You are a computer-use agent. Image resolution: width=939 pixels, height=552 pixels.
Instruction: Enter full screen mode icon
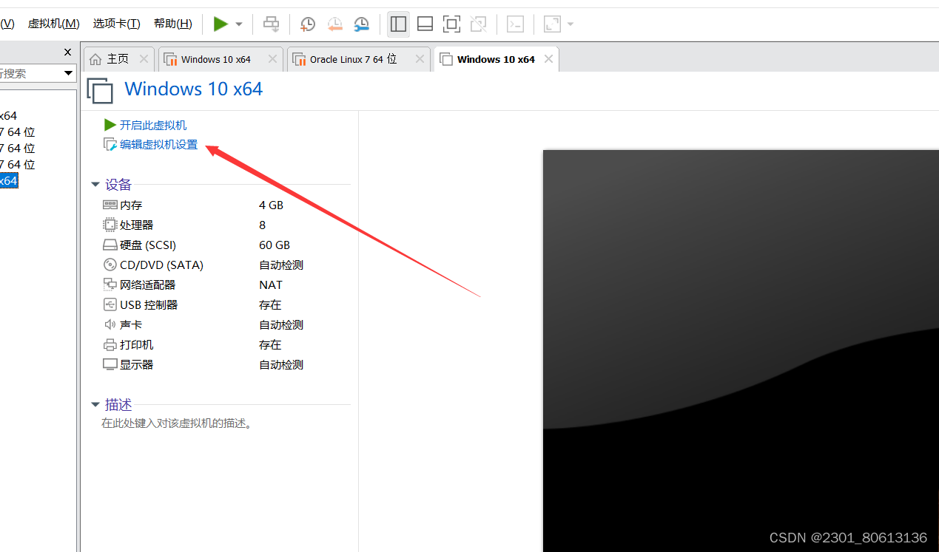tap(451, 24)
